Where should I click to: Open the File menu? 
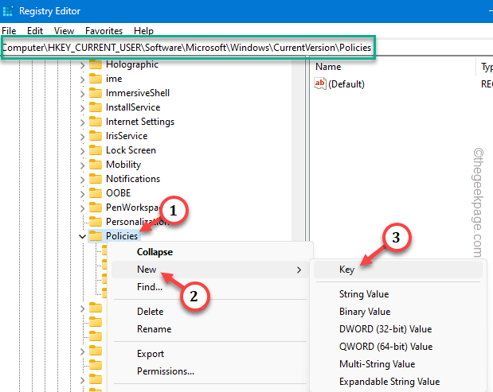tap(9, 31)
